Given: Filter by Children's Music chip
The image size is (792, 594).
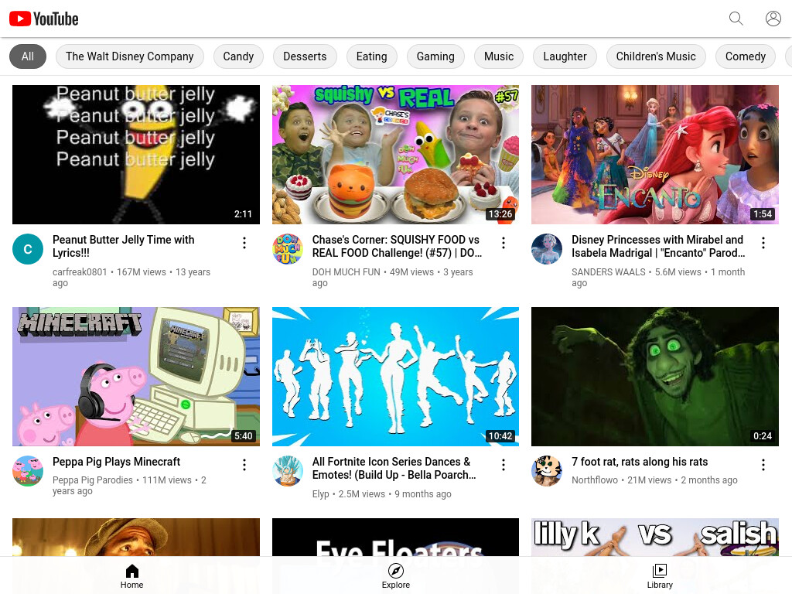Looking at the screenshot, I should click(656, 56).
